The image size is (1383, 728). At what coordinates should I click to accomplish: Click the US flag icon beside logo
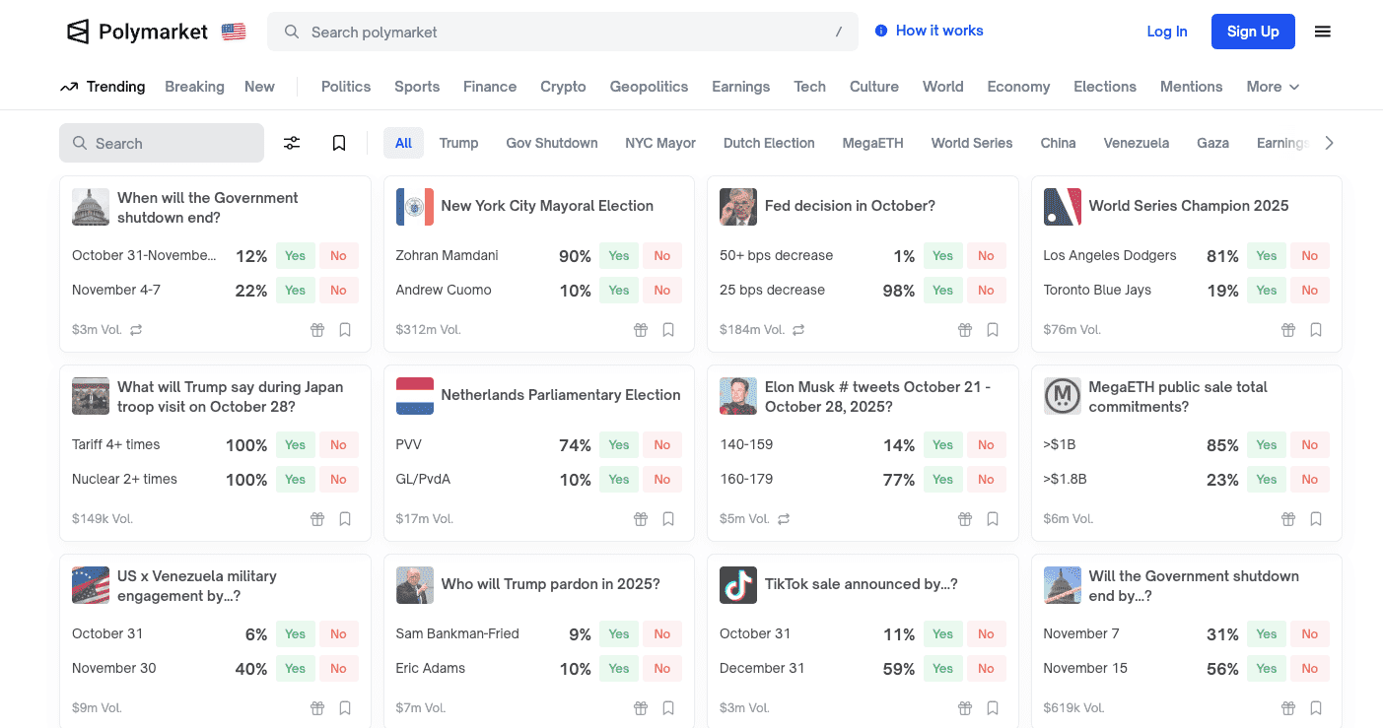[234, 32]
